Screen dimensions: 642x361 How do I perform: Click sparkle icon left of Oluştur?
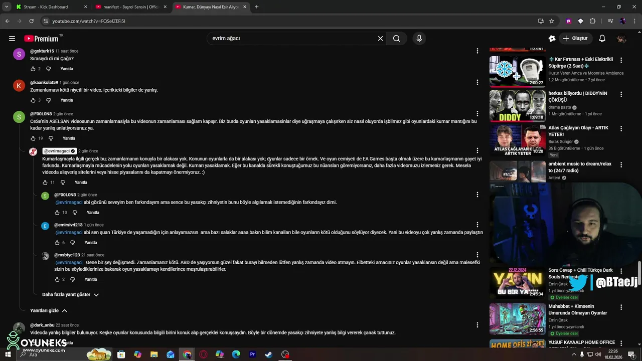pyautogui.click(x=552, y=39)
